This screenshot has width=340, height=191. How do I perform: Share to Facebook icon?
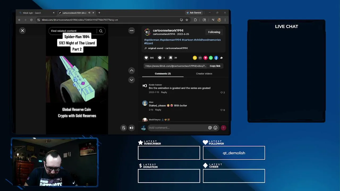pyautogui.click(x=216, y=58)
